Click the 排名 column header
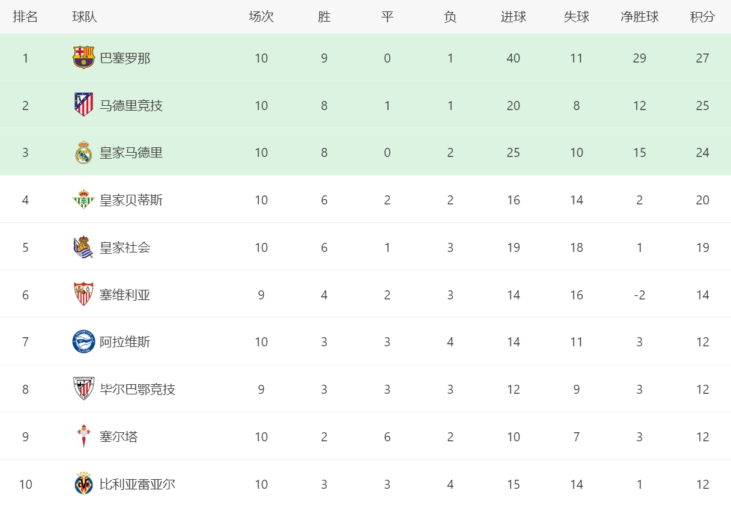Viewport: 731px width, 505px height. click(25, 17)
